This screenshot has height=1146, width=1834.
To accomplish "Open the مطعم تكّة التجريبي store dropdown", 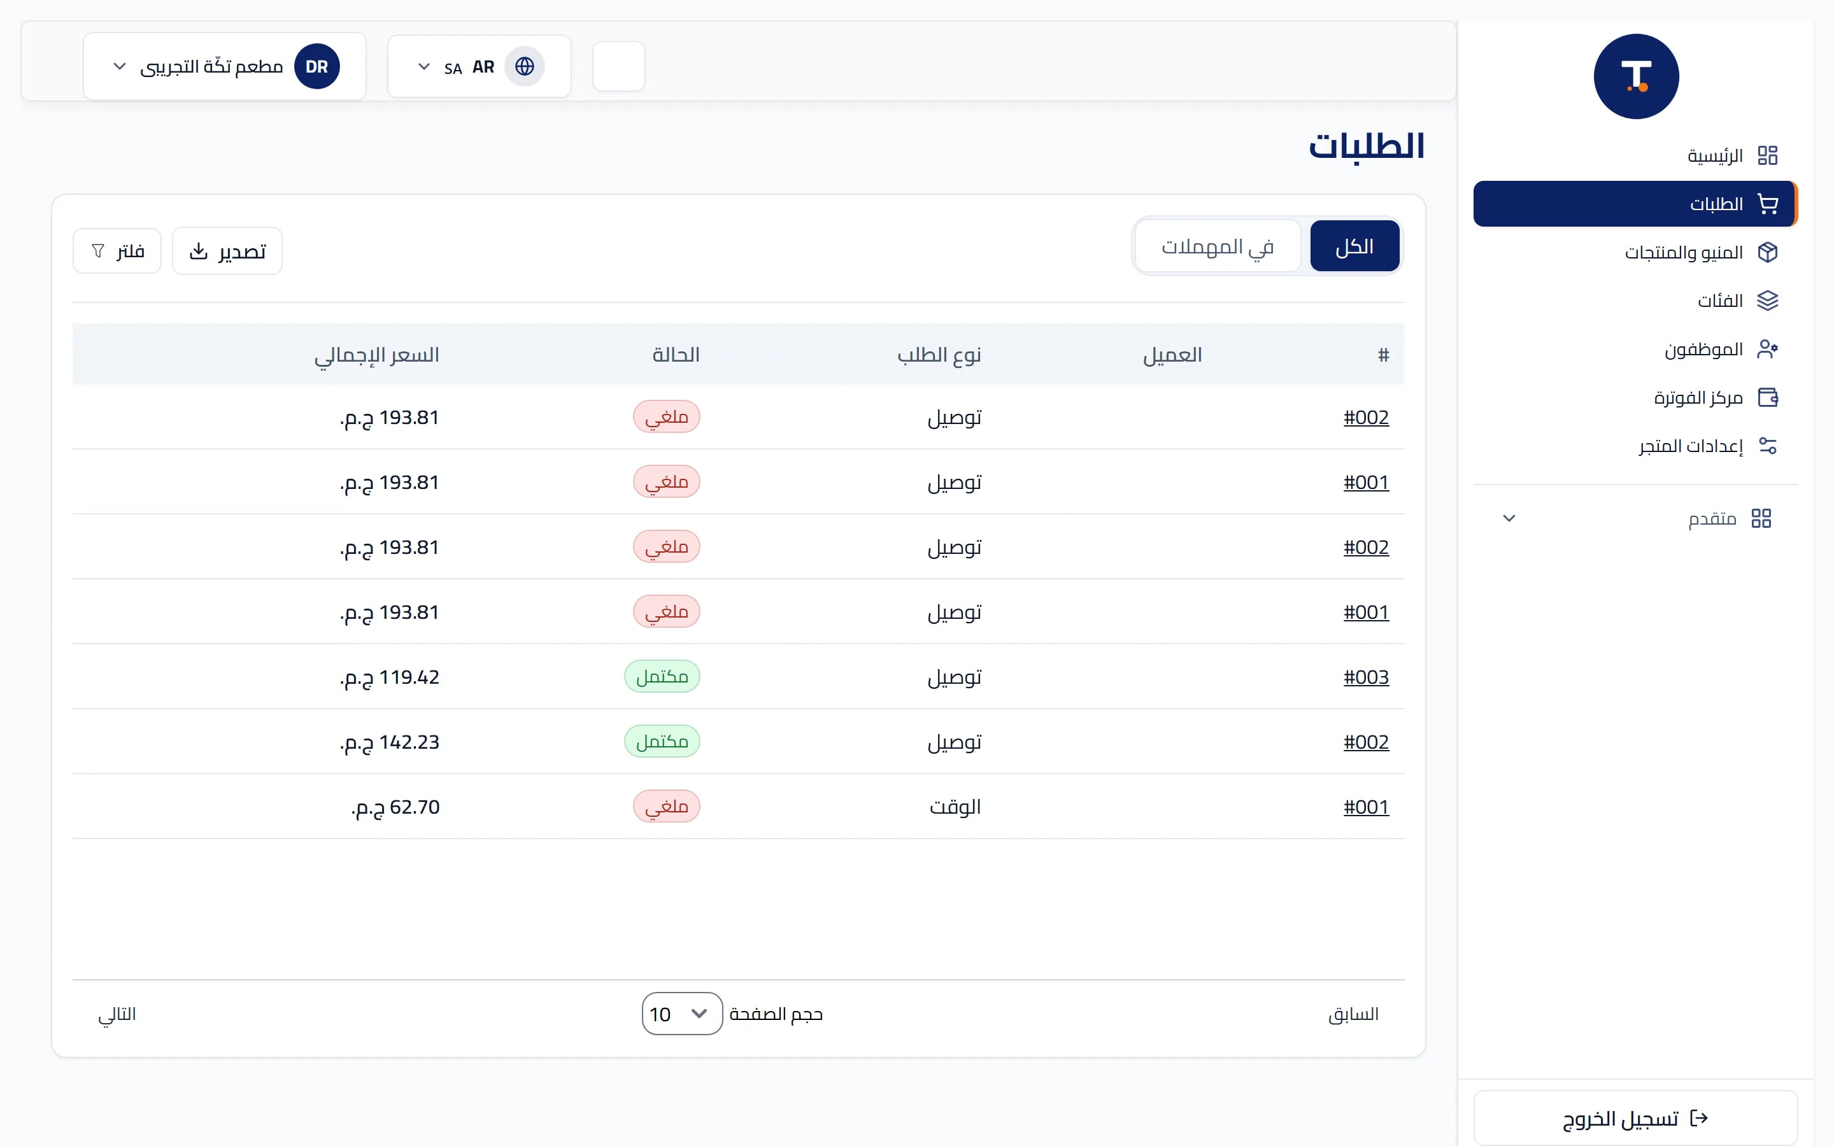I will point(224,67).
